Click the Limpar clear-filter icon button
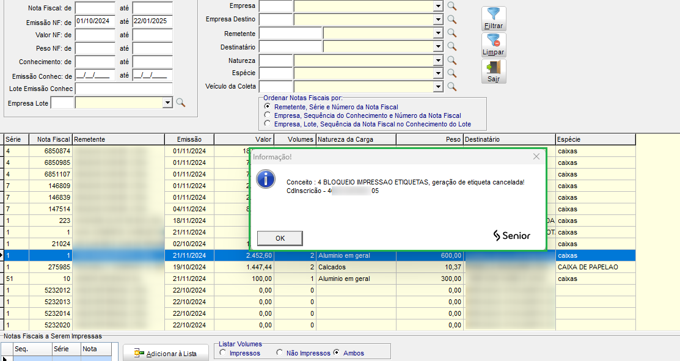 click(x=494, y=45)
